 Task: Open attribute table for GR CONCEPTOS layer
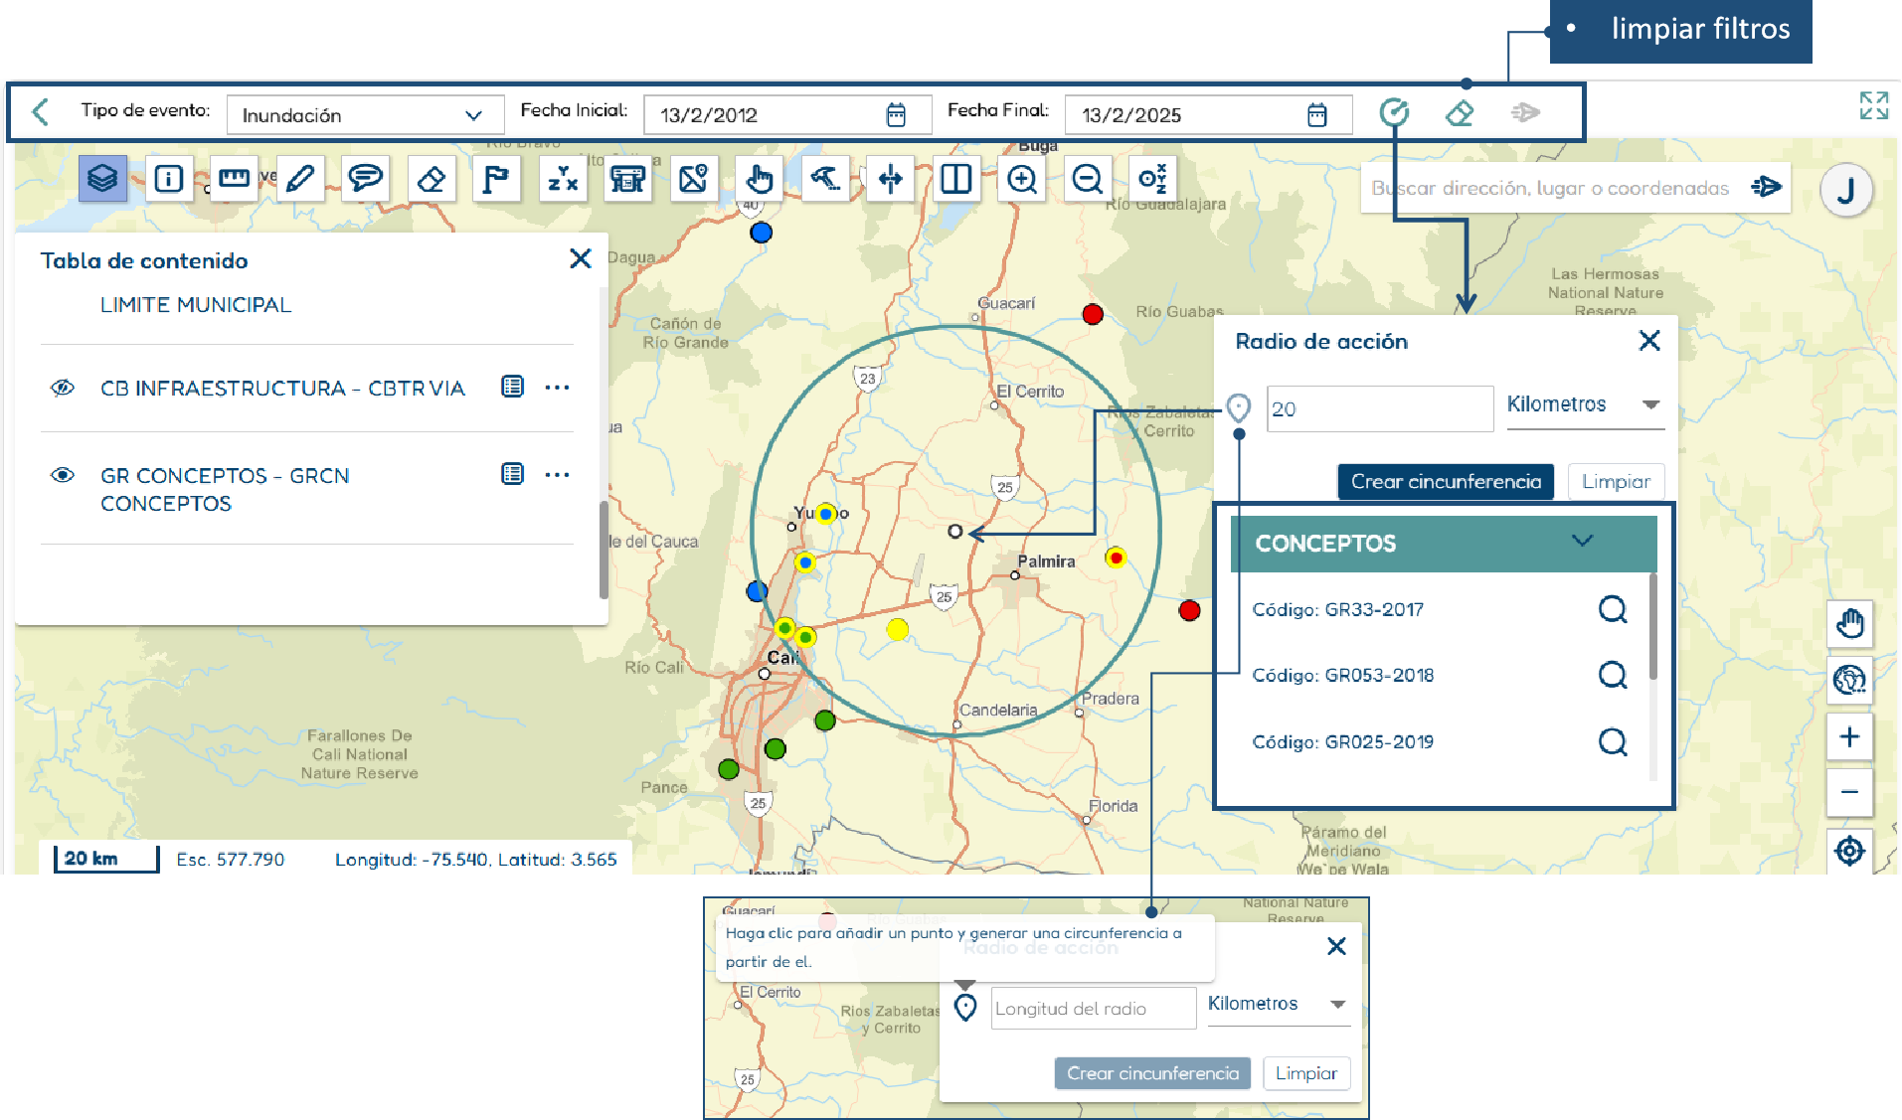click(512, 474)
